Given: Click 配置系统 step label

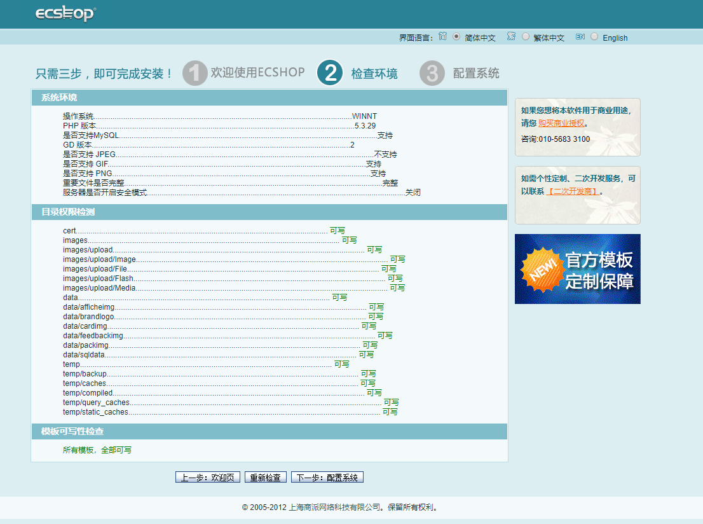Looking at the screenshot, I should [476, 73].
